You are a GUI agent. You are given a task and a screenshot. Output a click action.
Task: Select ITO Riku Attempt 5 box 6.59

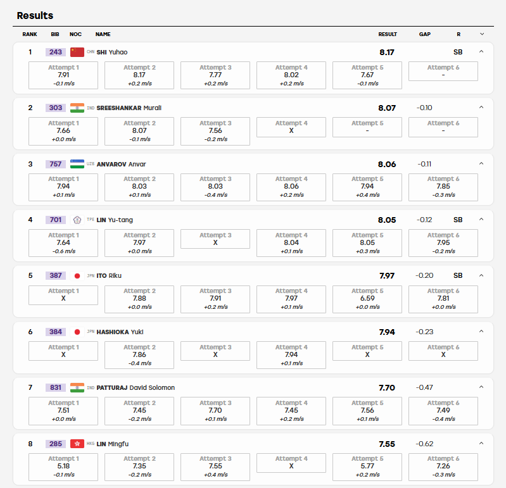coord(367,299)
